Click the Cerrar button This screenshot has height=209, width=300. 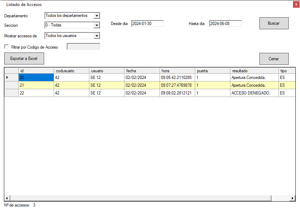point(274,59)
